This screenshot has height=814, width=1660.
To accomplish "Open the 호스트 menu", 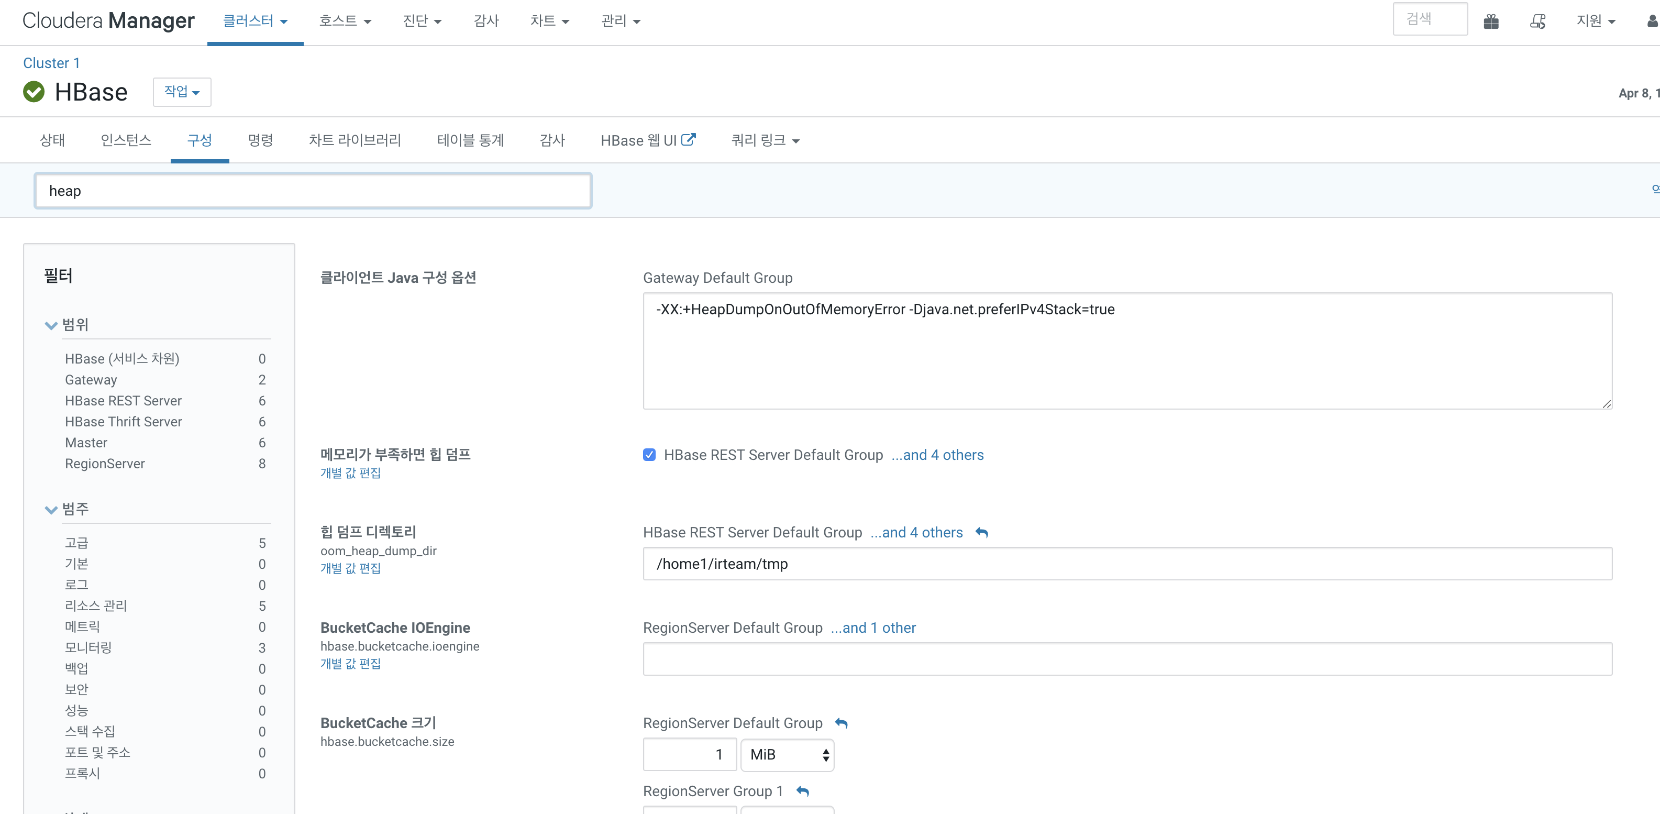I will 345,21.
